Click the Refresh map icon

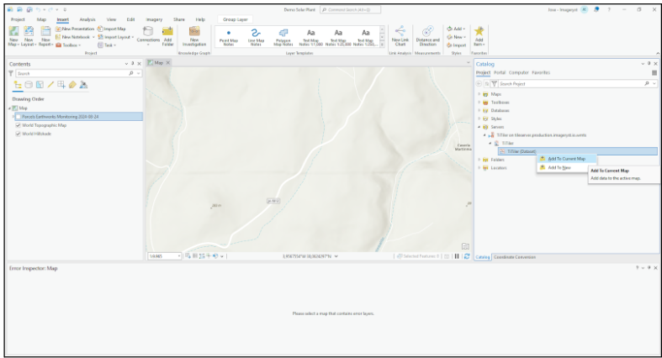click(467, 256)
